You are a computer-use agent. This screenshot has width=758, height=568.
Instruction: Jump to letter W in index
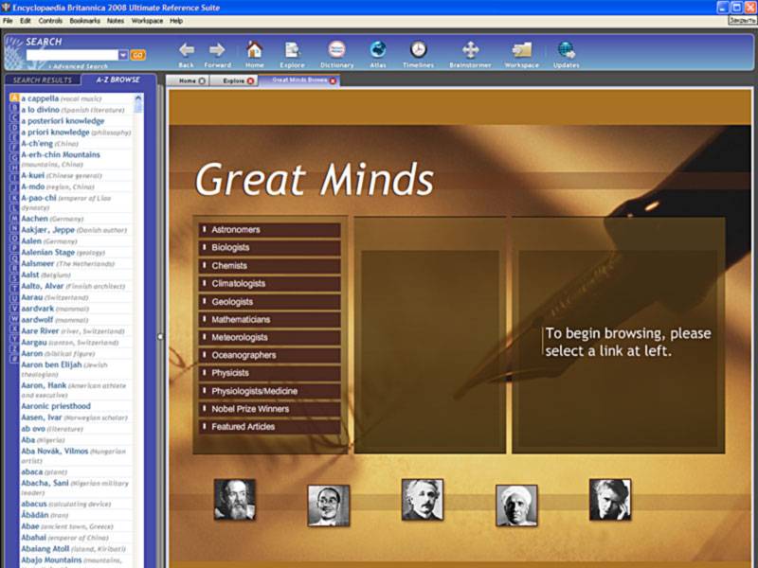click(14, 319)
